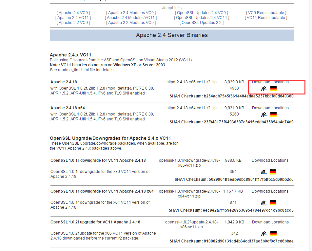Click file size 1,042.9 KB
This screenshot has width=312, height=251.
tap(234, 222)
